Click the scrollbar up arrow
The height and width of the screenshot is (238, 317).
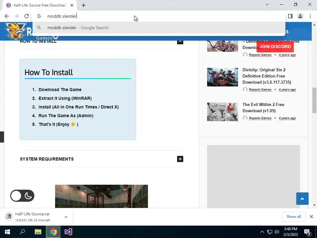314,25
